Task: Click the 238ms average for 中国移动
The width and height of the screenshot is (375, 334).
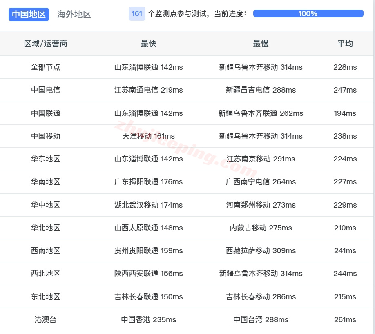Action: pos(345,136)
